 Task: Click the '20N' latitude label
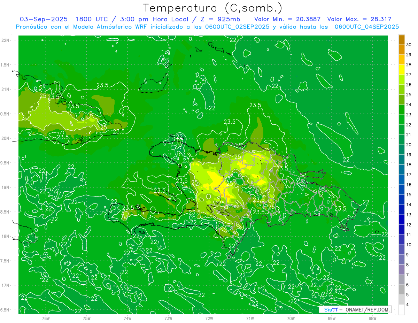click(x=5, y=138)
